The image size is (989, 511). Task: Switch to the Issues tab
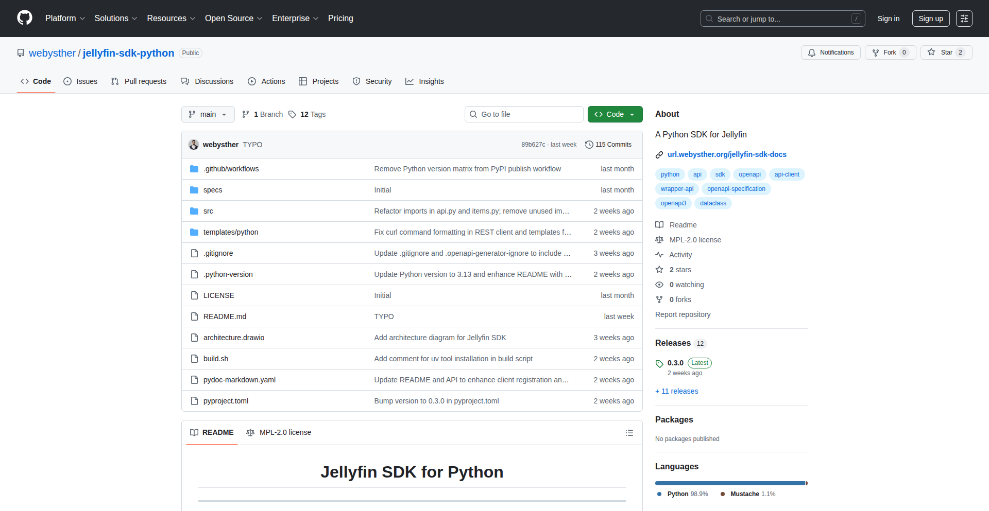pyautogui.click(x=80, y=81)
